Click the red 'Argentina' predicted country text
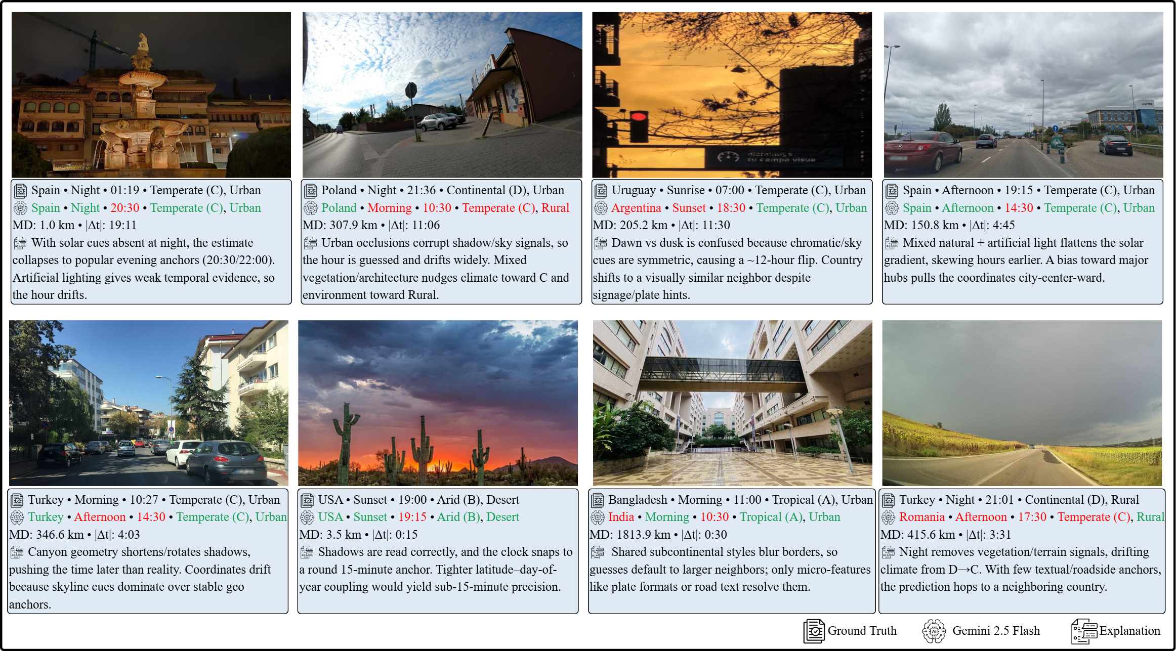This screenshot has width=1176, height=651. click(636, 208)
